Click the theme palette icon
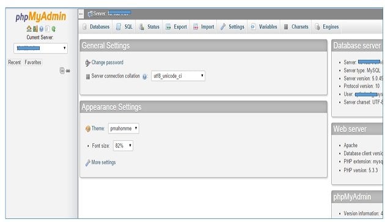This screenshot has height=222, width=385. 88,129
